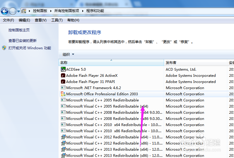The image size is (234, 158).
Task: Click the Visual C++ 2005 Redistributable non-x64 icon
Action: [x=63, y=100]
